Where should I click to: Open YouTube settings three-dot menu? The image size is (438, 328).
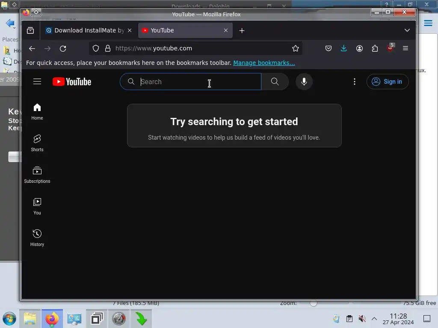(x=355, y=82)
